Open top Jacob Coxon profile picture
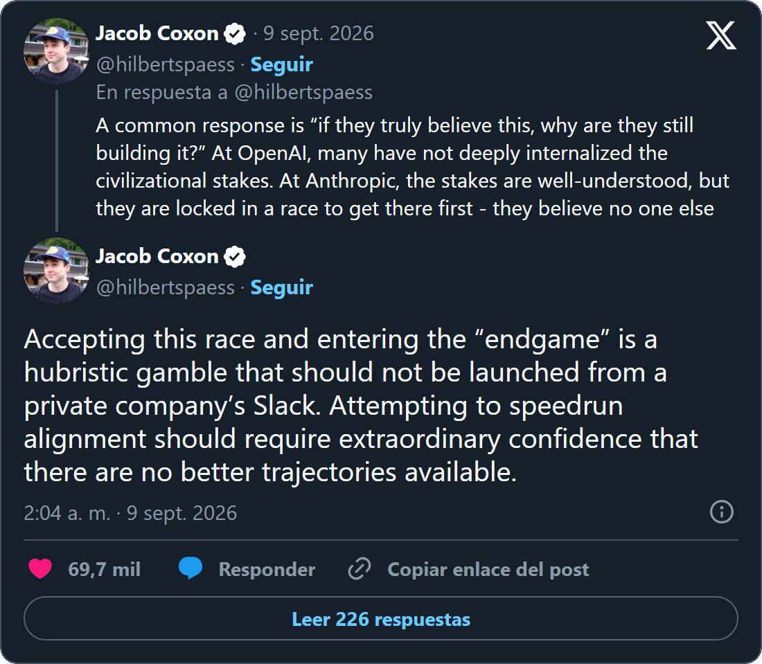 click(56, 51)
